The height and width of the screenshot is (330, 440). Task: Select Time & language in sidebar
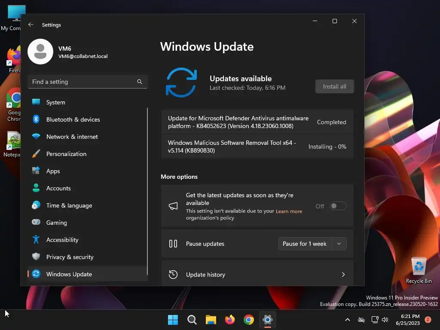click(x=88, y=205)
